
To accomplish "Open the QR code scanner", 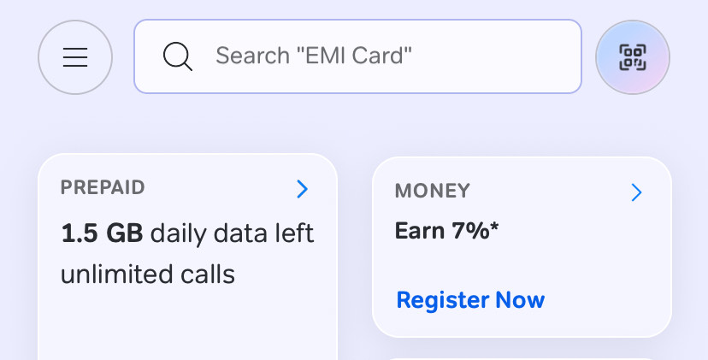I will [633, 57].
